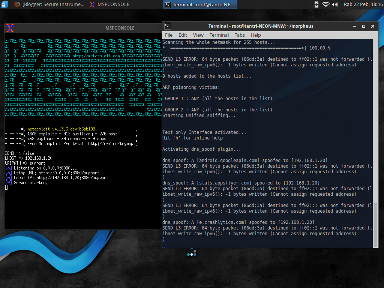
Task: Click the clock showing Rab 22 Peb, 18:16
Action: click(363, 4)
